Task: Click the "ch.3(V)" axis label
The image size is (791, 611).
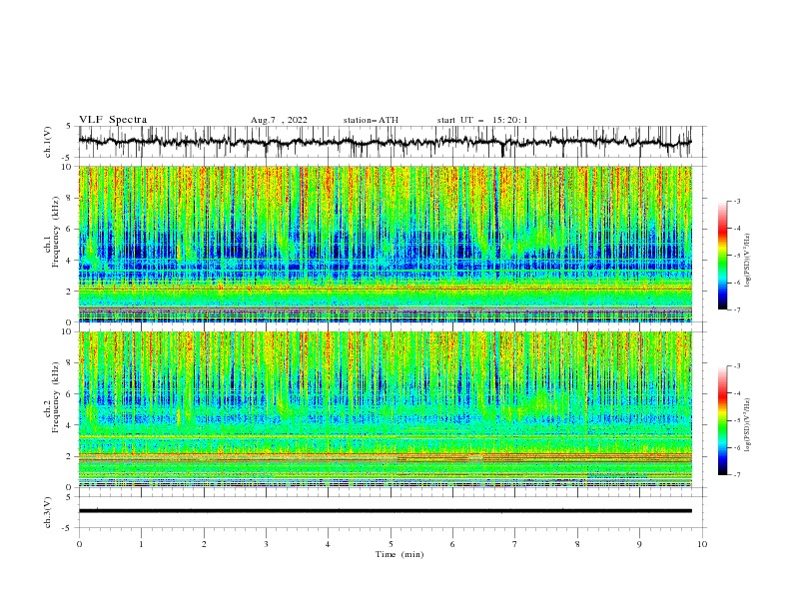Action: click(48, 512)
